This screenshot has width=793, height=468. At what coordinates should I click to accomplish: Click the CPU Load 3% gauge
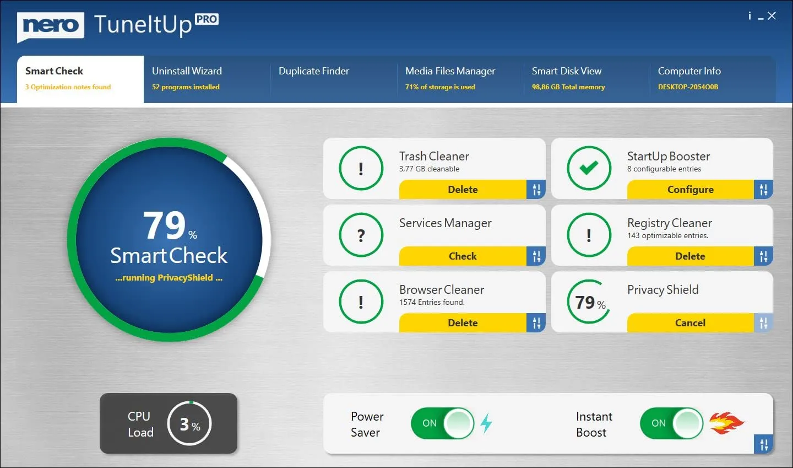[x=189, y=423]
